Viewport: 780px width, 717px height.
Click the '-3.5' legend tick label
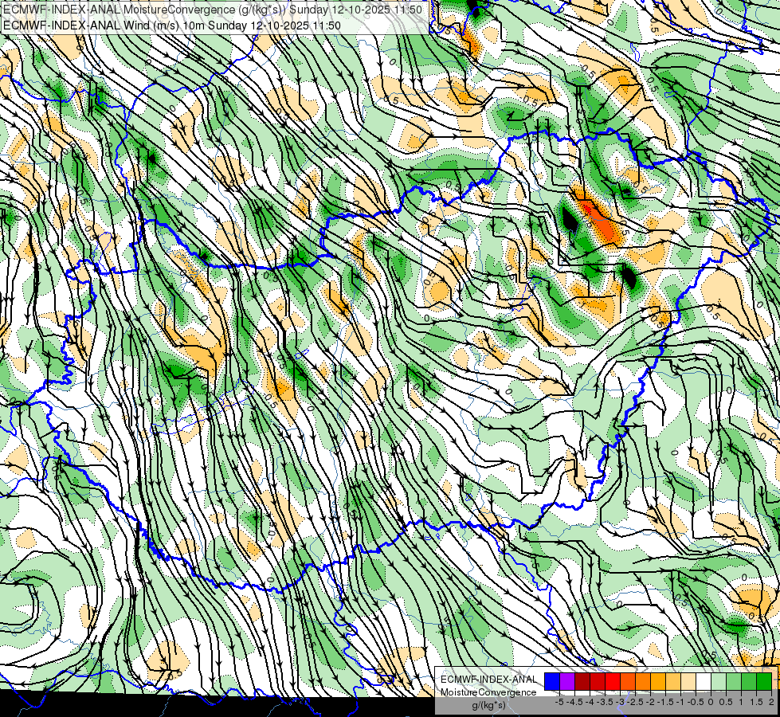[605, 702]
